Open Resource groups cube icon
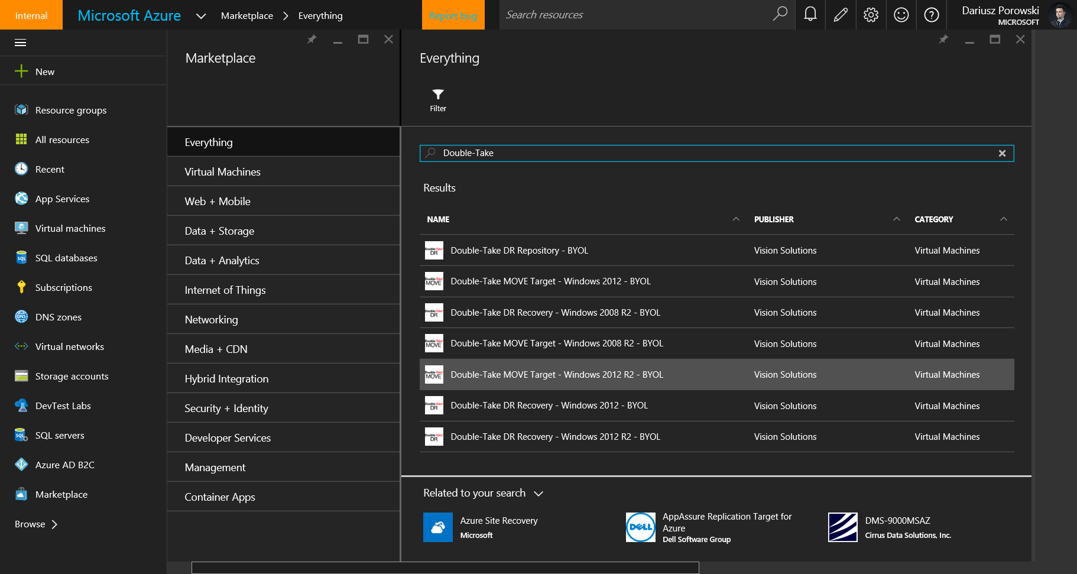The height and width of the screenshot is (574, 1077). tap(21, 110)
